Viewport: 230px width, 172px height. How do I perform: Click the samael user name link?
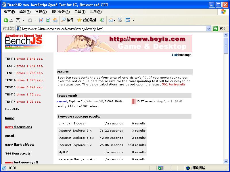coord(62,101)
